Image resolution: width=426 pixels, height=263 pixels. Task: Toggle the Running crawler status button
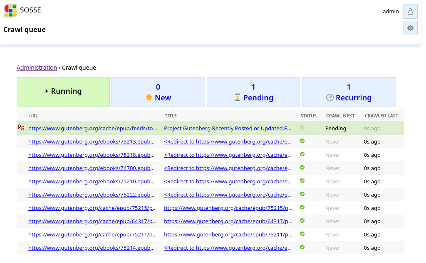coord(63,92)
